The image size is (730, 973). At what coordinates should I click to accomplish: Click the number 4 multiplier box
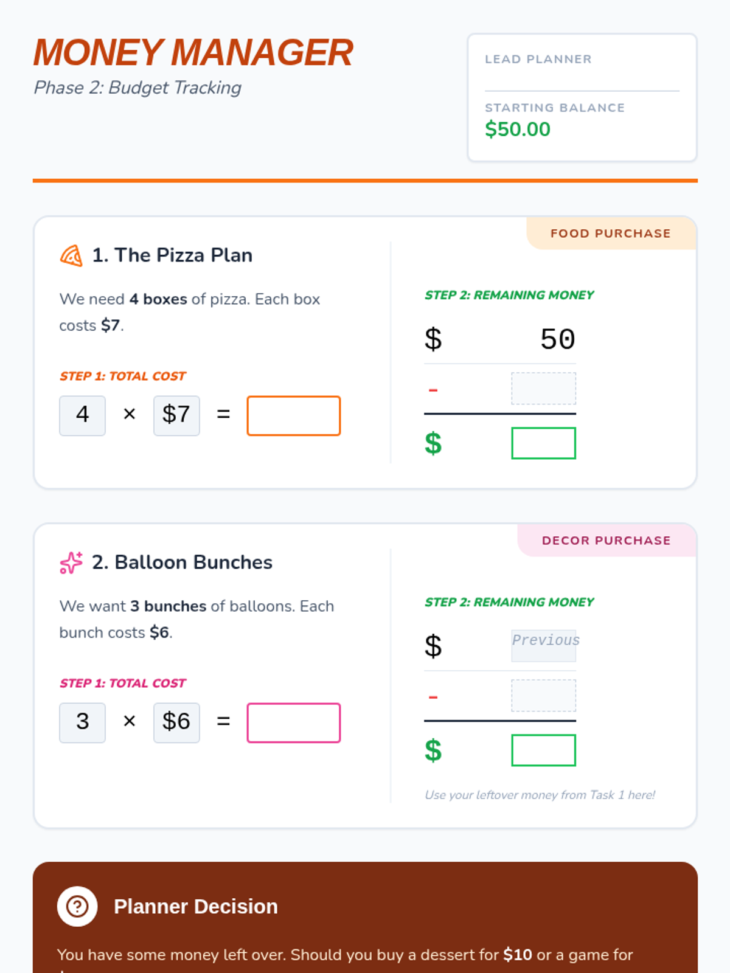coord(83,416)
